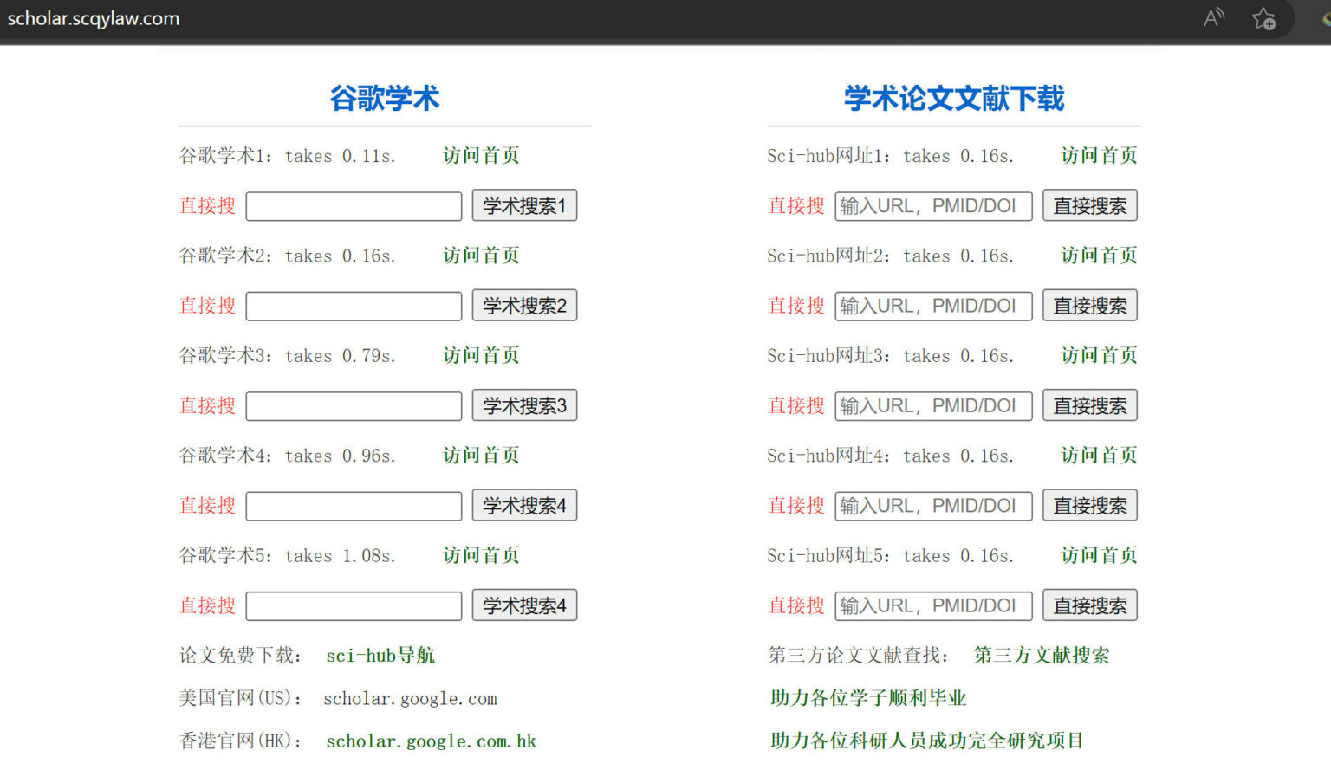Click the URL/PMID/DOI field for Sci-hub网址4
Viewport: 1331px width, 770px height.
(x=932, y=505)
